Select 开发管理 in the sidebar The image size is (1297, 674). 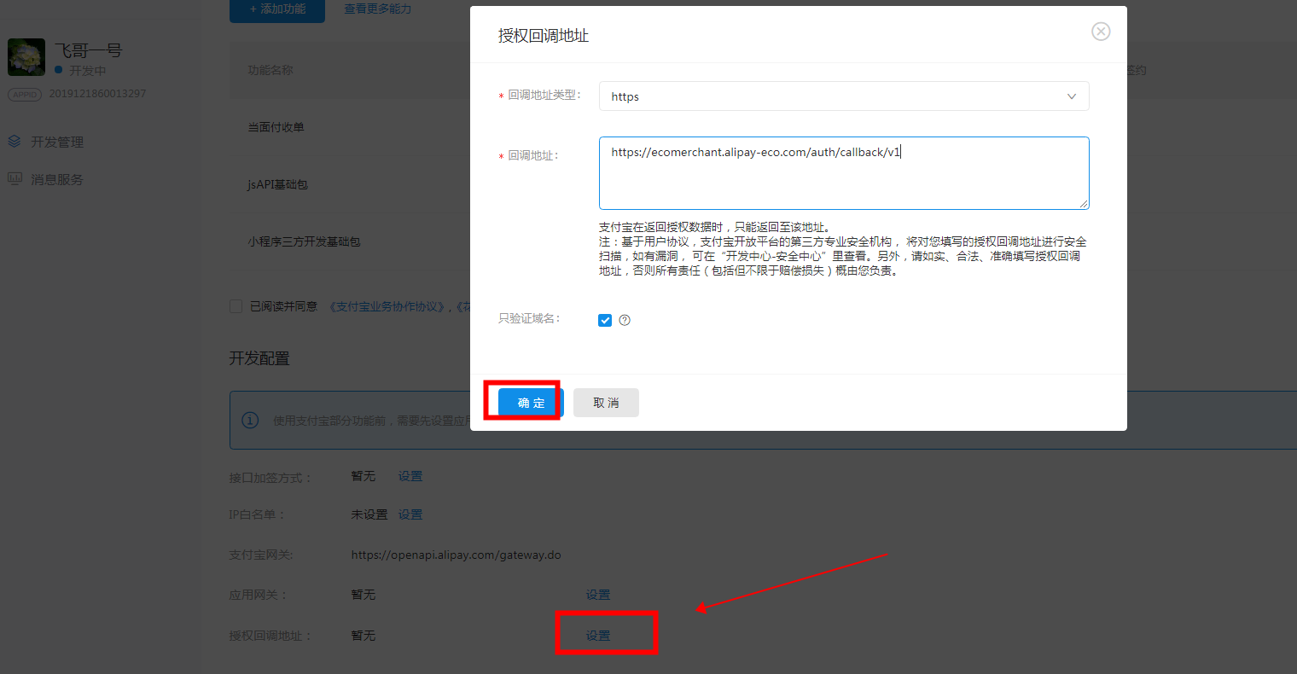[57, 142]
